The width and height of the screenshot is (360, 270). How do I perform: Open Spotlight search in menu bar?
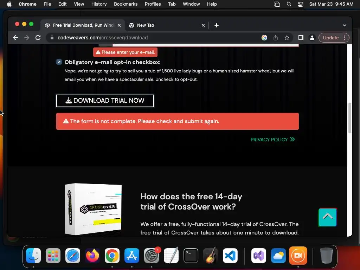(x=289, y=4)
